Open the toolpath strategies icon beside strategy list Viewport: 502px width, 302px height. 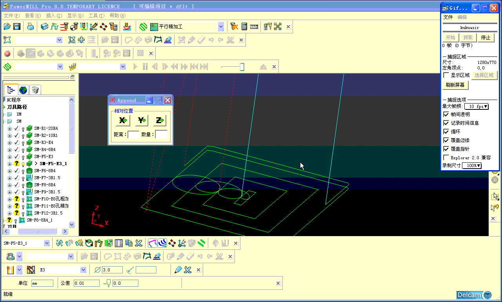coord(143,27)
